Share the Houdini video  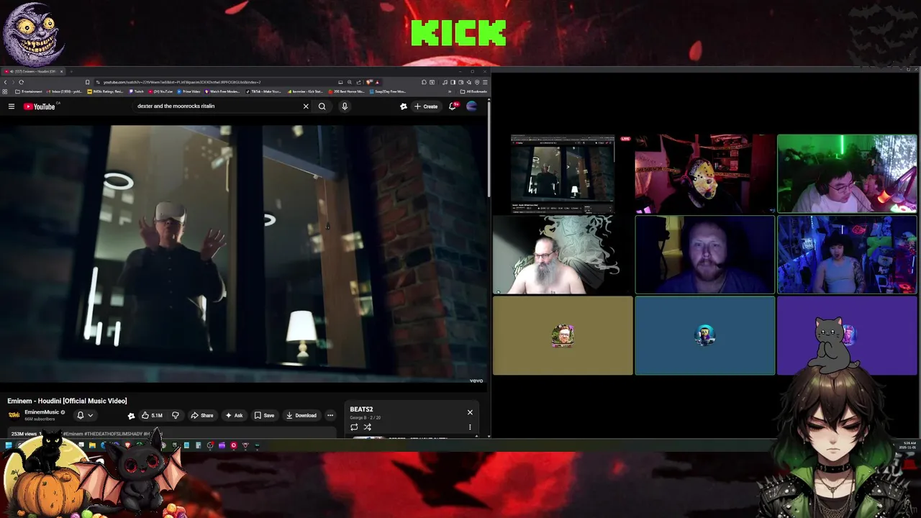coord(202,415)
